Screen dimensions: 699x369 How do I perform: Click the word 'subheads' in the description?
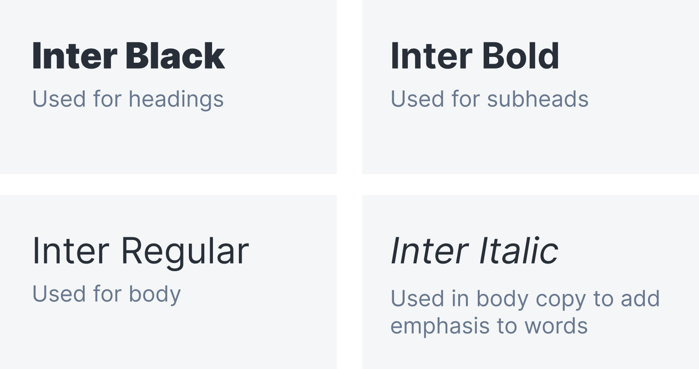click(x=537, y=99)
